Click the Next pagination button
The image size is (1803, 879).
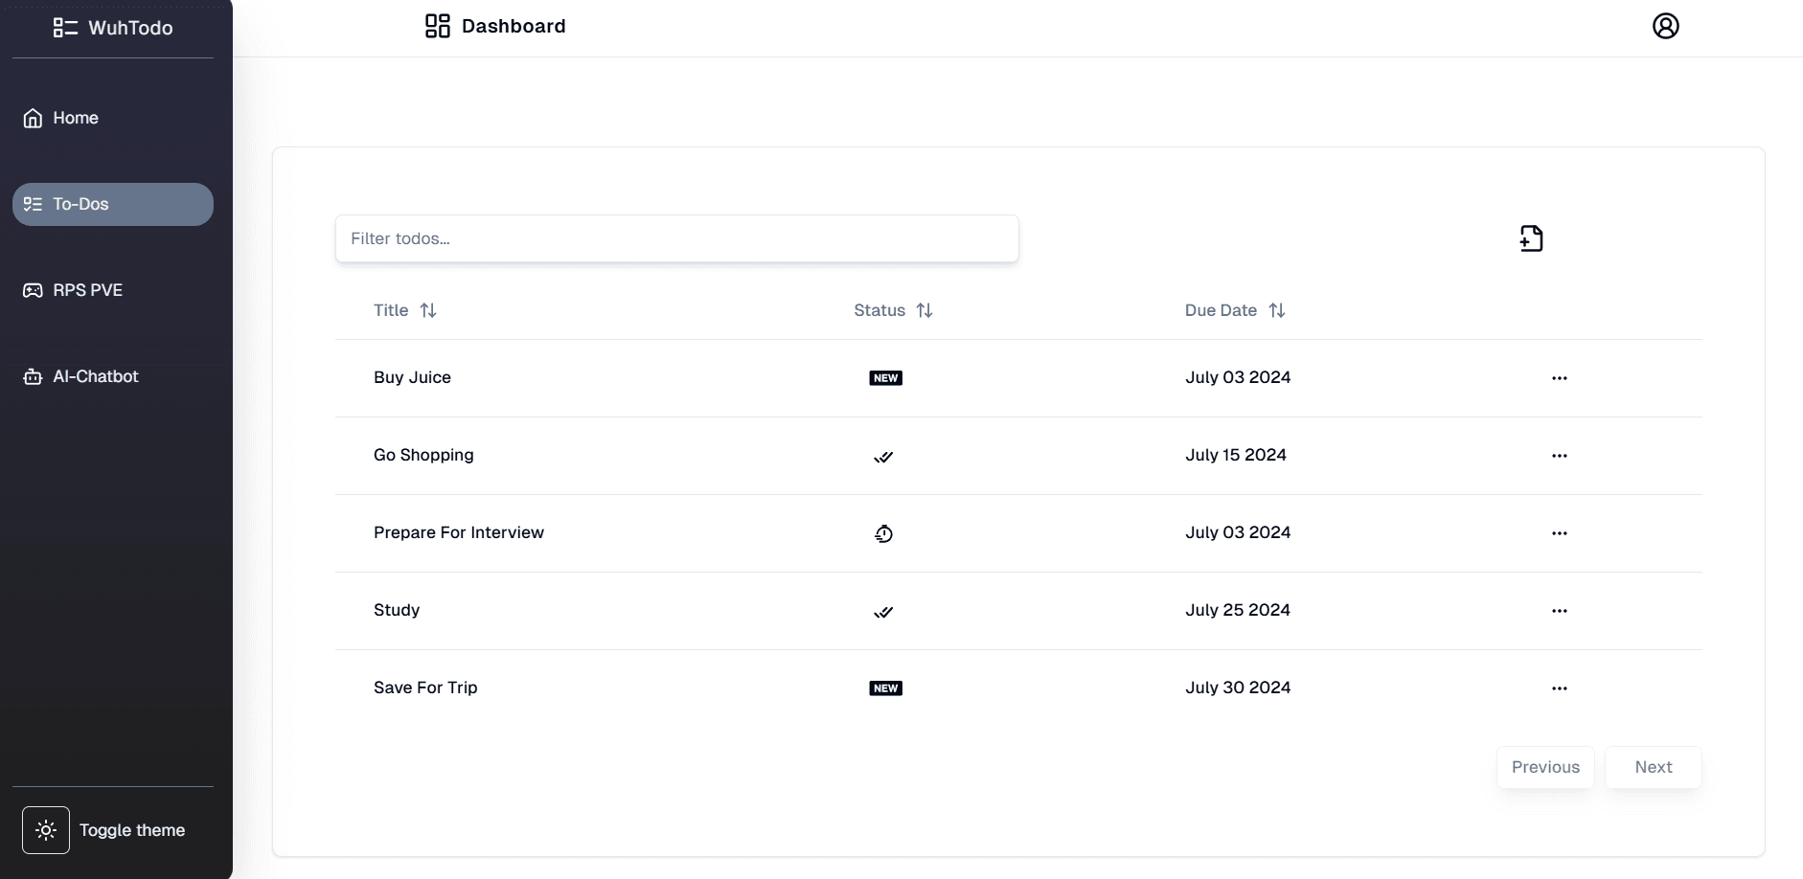pyautogui.click(x=1654, y=767)
